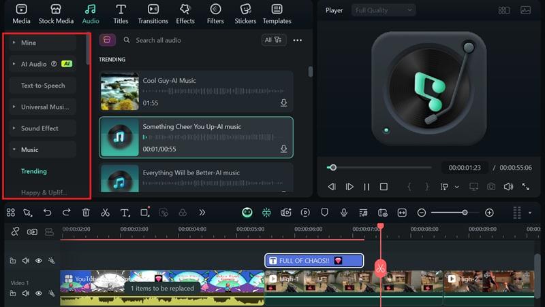Open the Filters tab

pyautogui.click(x=215, y=14)
